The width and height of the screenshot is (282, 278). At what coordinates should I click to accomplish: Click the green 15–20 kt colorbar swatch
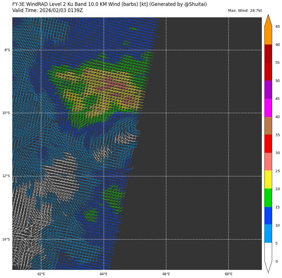pos(268,198)
